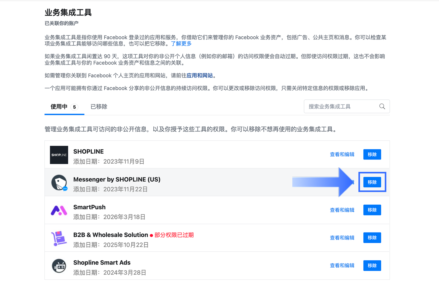Follow the 应用和网站 link
The width and height of the screenshot is (439, 288).
[x=200, y=75]
